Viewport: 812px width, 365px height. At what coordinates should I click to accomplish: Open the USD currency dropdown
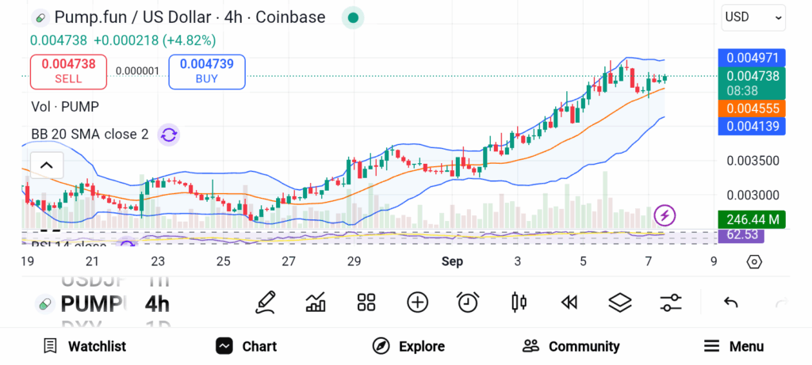[753, 17]
